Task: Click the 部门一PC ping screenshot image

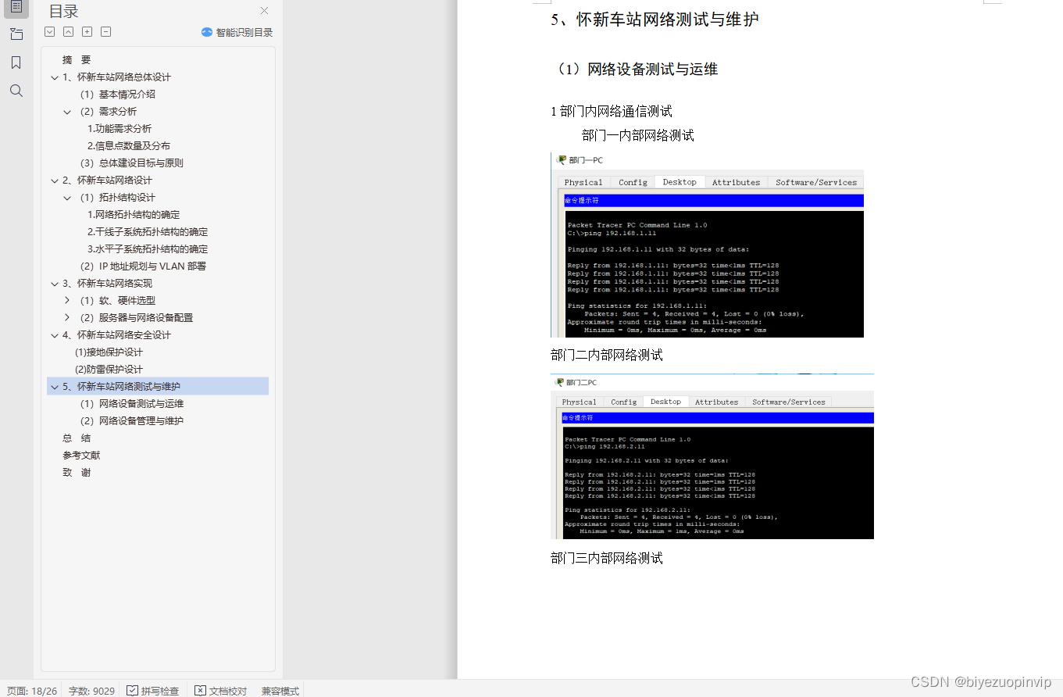Action: click(x=707, y=245)
